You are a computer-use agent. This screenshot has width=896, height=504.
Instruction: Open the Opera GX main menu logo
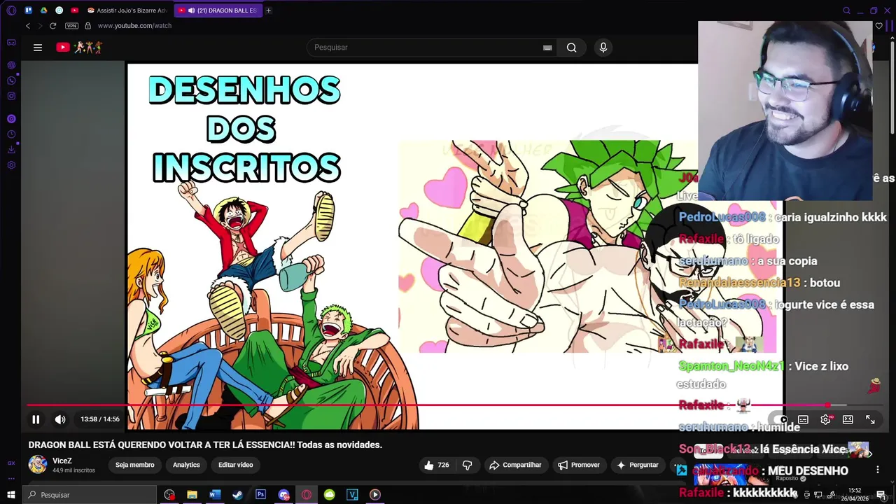11,10
